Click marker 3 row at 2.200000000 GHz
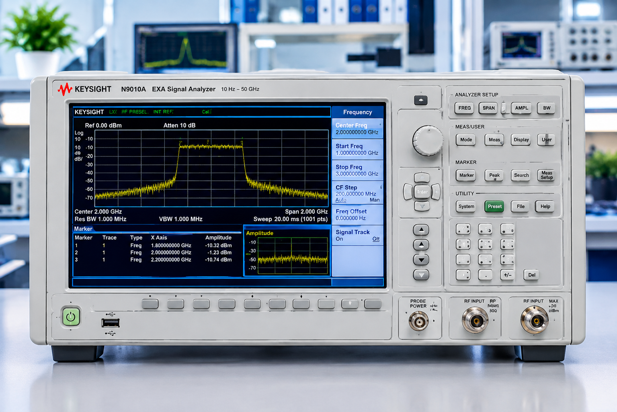Image resolution: width=617 pixels, height=412 pixels. tap(153, 260)
